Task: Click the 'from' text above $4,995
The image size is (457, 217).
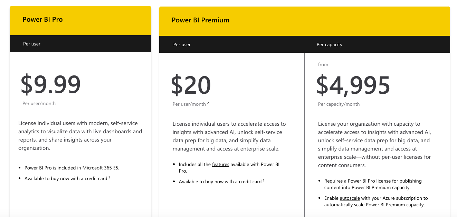Action: pyautogui.click(x=323, y=64)
